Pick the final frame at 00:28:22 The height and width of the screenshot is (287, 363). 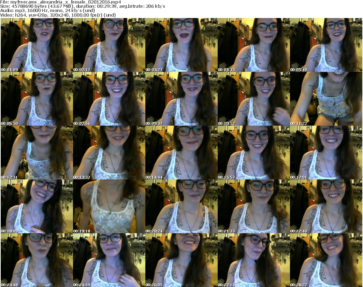coord(326,260)
